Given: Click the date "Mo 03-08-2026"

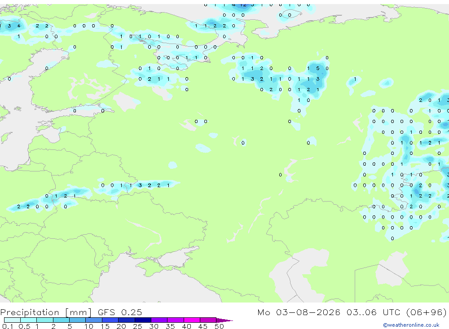Looking at the screenshot, I should (x=299, y=312).
